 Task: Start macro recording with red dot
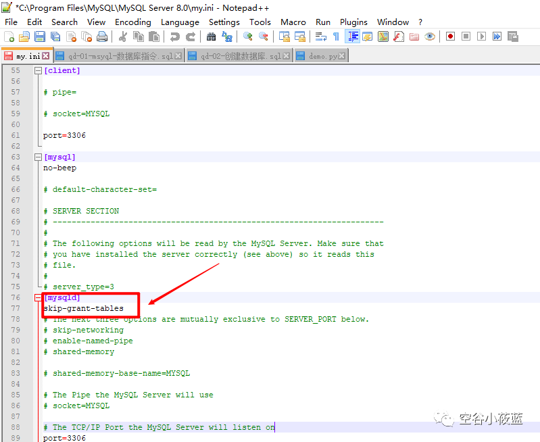pyautogui.click(x=450, y=36)
